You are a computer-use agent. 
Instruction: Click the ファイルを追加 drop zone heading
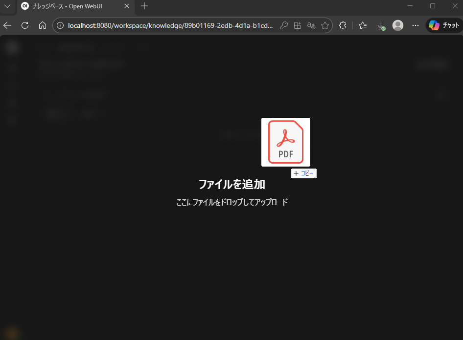pyautogui.click(x=231, y=184)
